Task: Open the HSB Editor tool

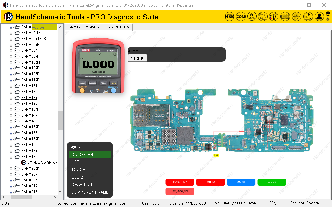Action: (x=229, y=16)
